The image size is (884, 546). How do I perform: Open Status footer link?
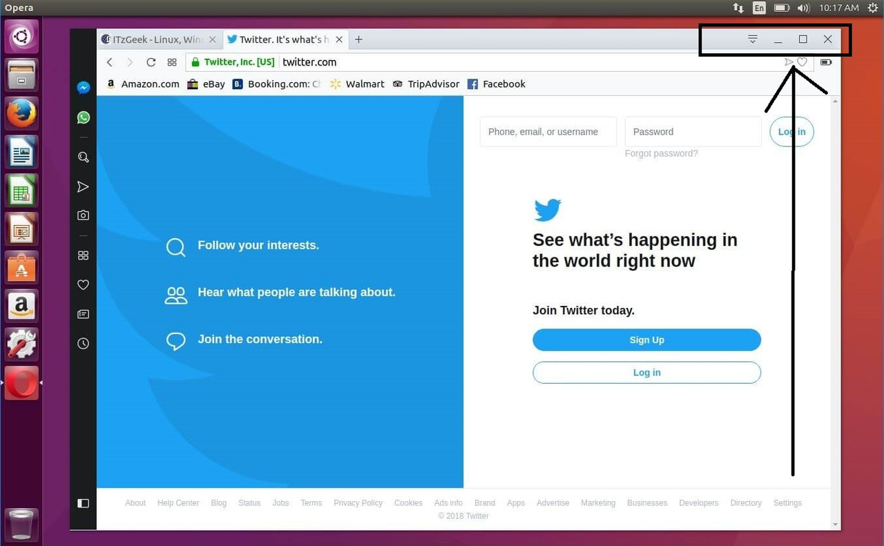click(249, 503)
